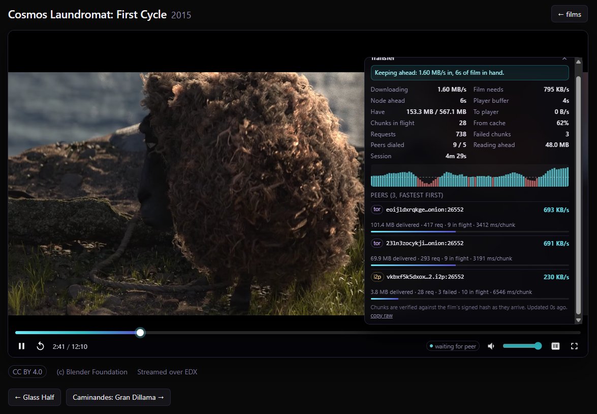
Task: Click the 3.8 MB delivered peer details
Action: [x=451, y=292]
